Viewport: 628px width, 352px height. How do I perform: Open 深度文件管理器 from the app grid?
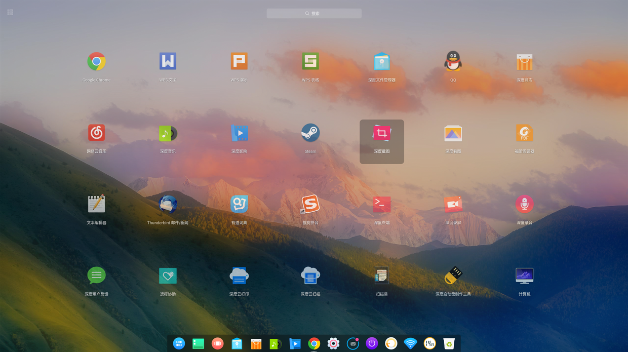pyautogui.click(x=382, y=62)
